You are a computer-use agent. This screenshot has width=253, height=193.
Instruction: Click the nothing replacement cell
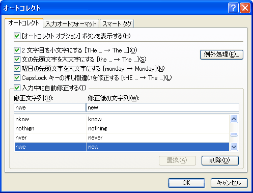coord(158,128)
